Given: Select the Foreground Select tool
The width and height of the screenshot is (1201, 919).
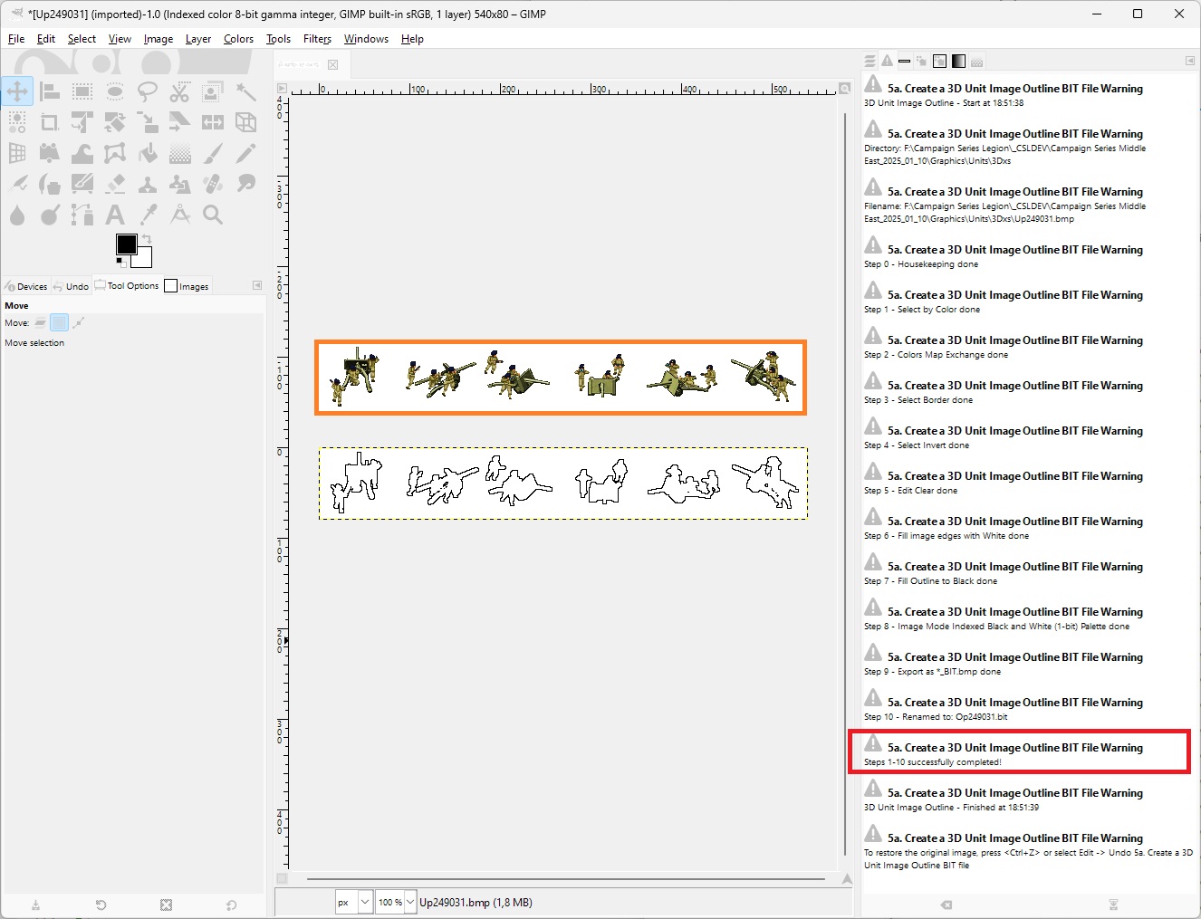Looking at the screenshot, I should 213,91.
